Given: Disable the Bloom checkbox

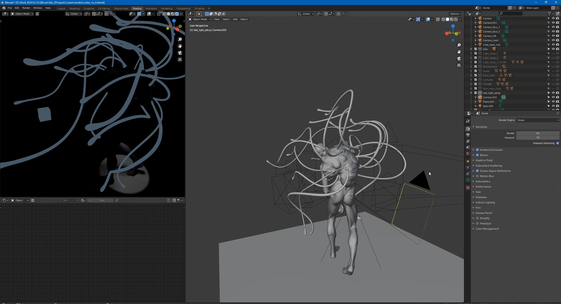Looking at the screenshot, I should (x=477, y=155).
